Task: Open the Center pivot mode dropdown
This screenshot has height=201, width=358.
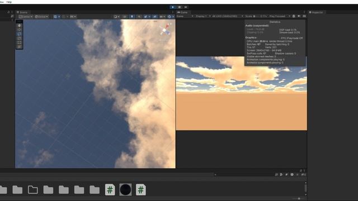Action: (26, 17)
